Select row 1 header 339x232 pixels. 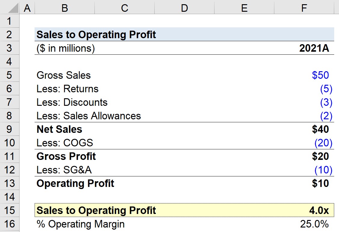pos(10,21)
